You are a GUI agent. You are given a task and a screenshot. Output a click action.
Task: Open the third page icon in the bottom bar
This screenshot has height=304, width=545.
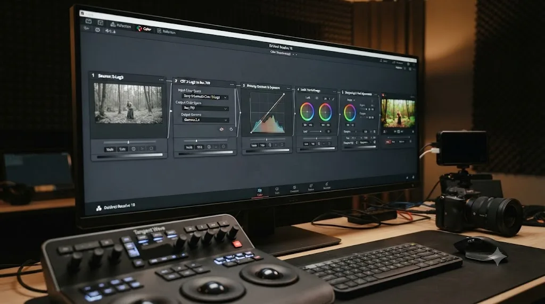pyautogui.click(x=294, y=189)
